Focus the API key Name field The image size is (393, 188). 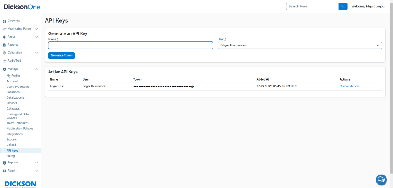[130, 45]
